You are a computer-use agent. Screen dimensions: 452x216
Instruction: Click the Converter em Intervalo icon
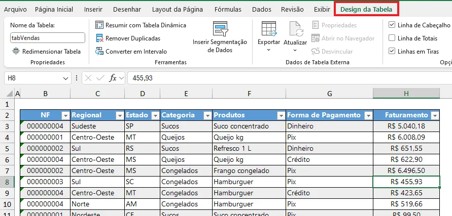click(x=99, y=52)
